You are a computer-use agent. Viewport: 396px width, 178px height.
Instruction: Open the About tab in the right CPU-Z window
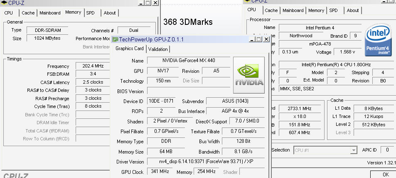tap(352, 10)
